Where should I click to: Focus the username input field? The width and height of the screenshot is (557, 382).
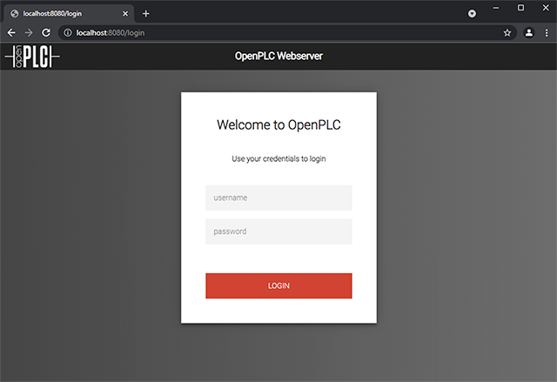click(x=278, y=198)
